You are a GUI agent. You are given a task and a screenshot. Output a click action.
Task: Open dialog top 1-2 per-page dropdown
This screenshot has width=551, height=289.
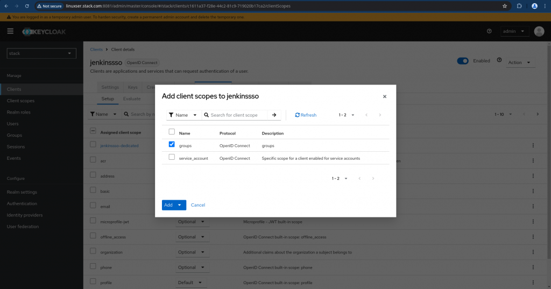[347, 115]
